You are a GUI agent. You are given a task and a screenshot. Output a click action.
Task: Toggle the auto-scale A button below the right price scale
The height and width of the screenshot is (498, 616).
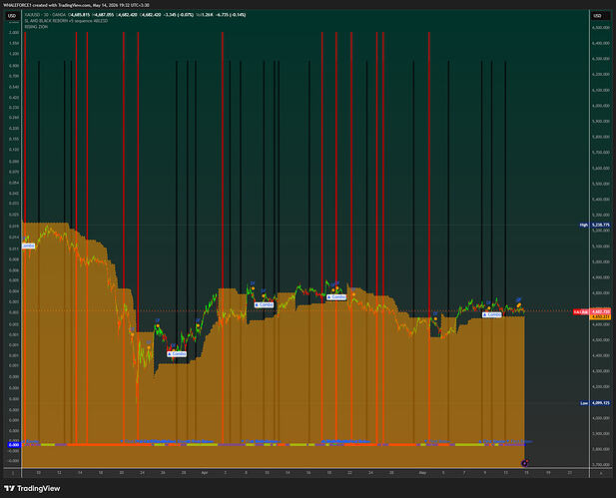[x=601, y=473]
